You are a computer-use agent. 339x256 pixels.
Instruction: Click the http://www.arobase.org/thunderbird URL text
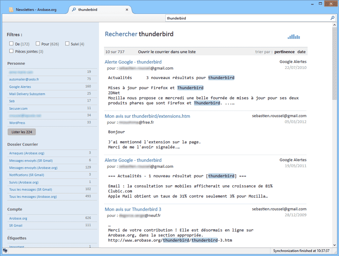[x=170, y=240]
